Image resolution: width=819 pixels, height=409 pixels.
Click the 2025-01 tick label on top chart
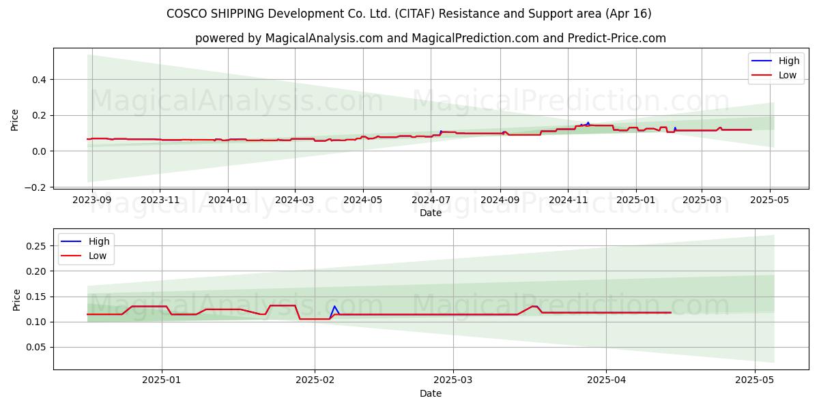[x=636, y=200]
